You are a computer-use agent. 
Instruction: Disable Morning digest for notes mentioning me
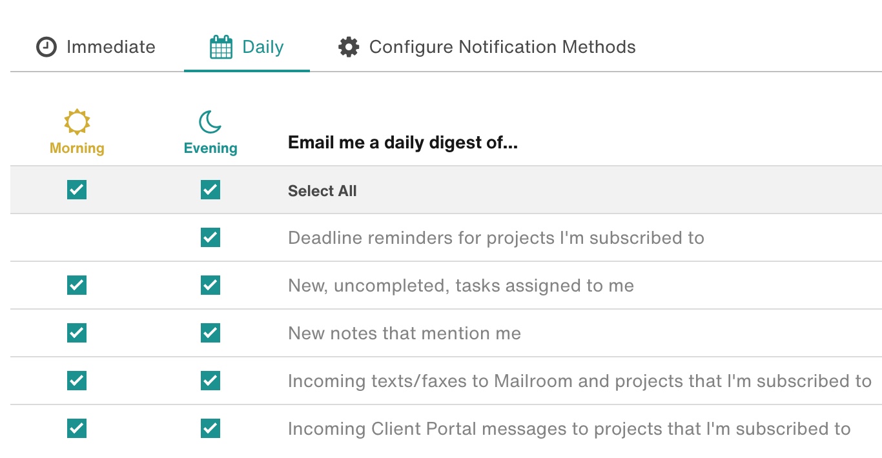point(77,333)
